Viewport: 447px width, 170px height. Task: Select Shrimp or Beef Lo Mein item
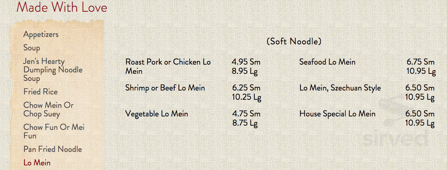pos(165,88)
